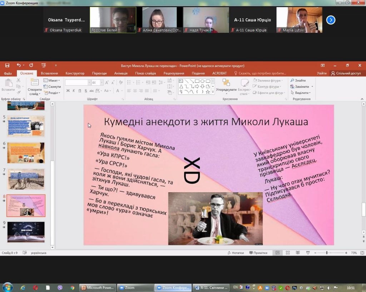Viewport: 366px width, 292px height.
Task: Expand the font size dropdown showing 44
Action: [x=102, y=82]
